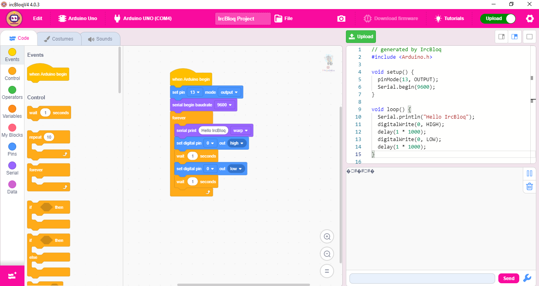Select the Serial category circle
539x286 pixels.
(12, 165)
